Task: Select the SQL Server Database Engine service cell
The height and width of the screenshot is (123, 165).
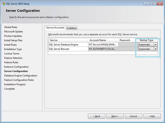Action: pos(68,45)
